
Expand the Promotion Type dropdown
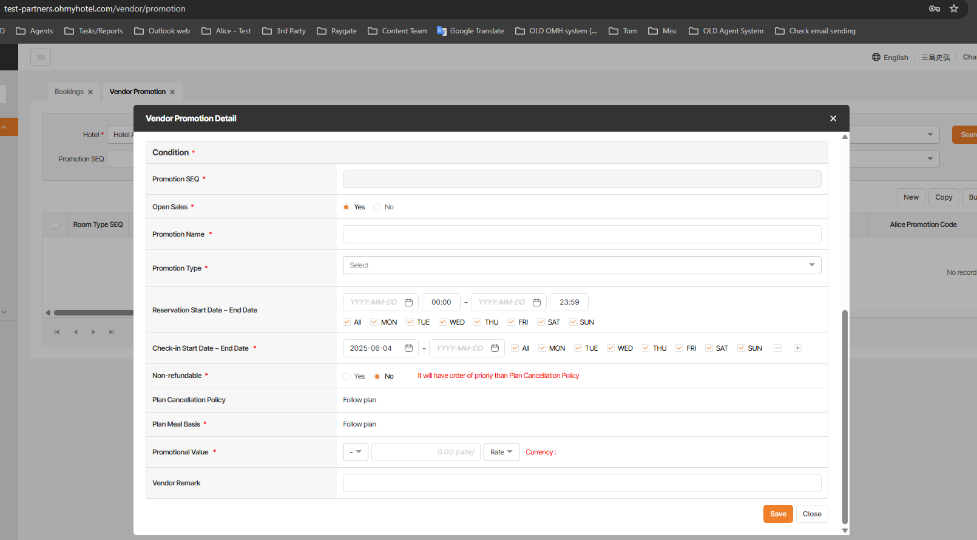pos(581,265)
